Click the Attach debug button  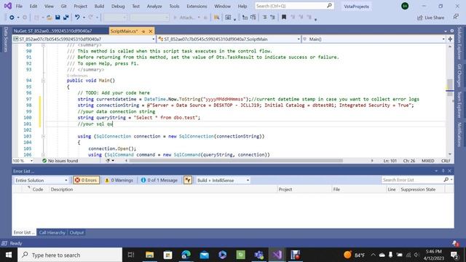point(187,17)
